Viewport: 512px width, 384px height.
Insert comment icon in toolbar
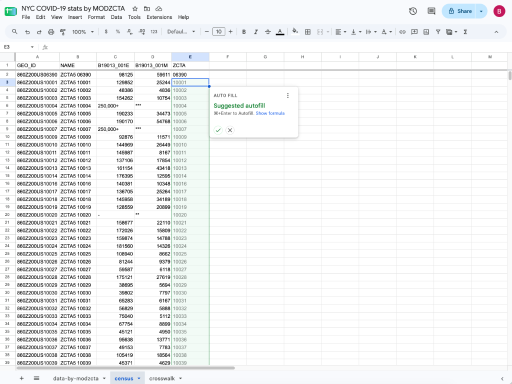414,31
